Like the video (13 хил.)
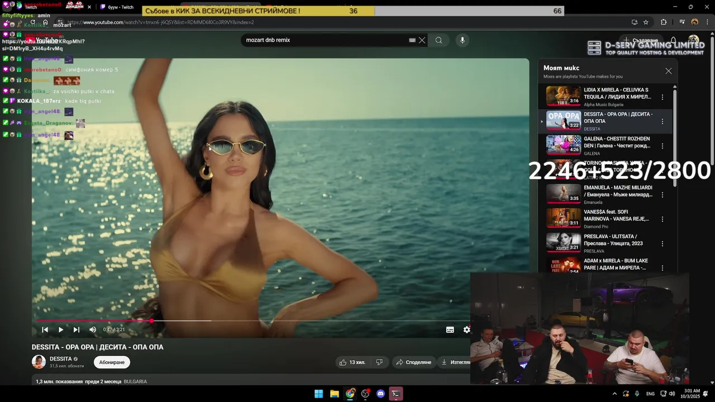 (352, 362)
